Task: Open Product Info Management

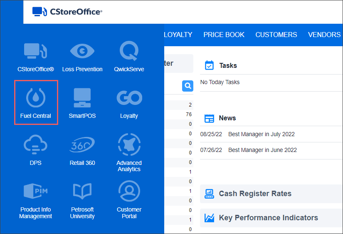Action: (36, 192)
